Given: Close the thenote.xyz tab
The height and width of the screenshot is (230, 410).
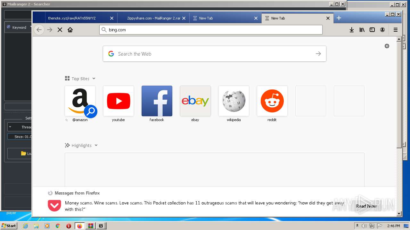Looking at the screenshot, I should pyautogui.click(x=112, y=18).
